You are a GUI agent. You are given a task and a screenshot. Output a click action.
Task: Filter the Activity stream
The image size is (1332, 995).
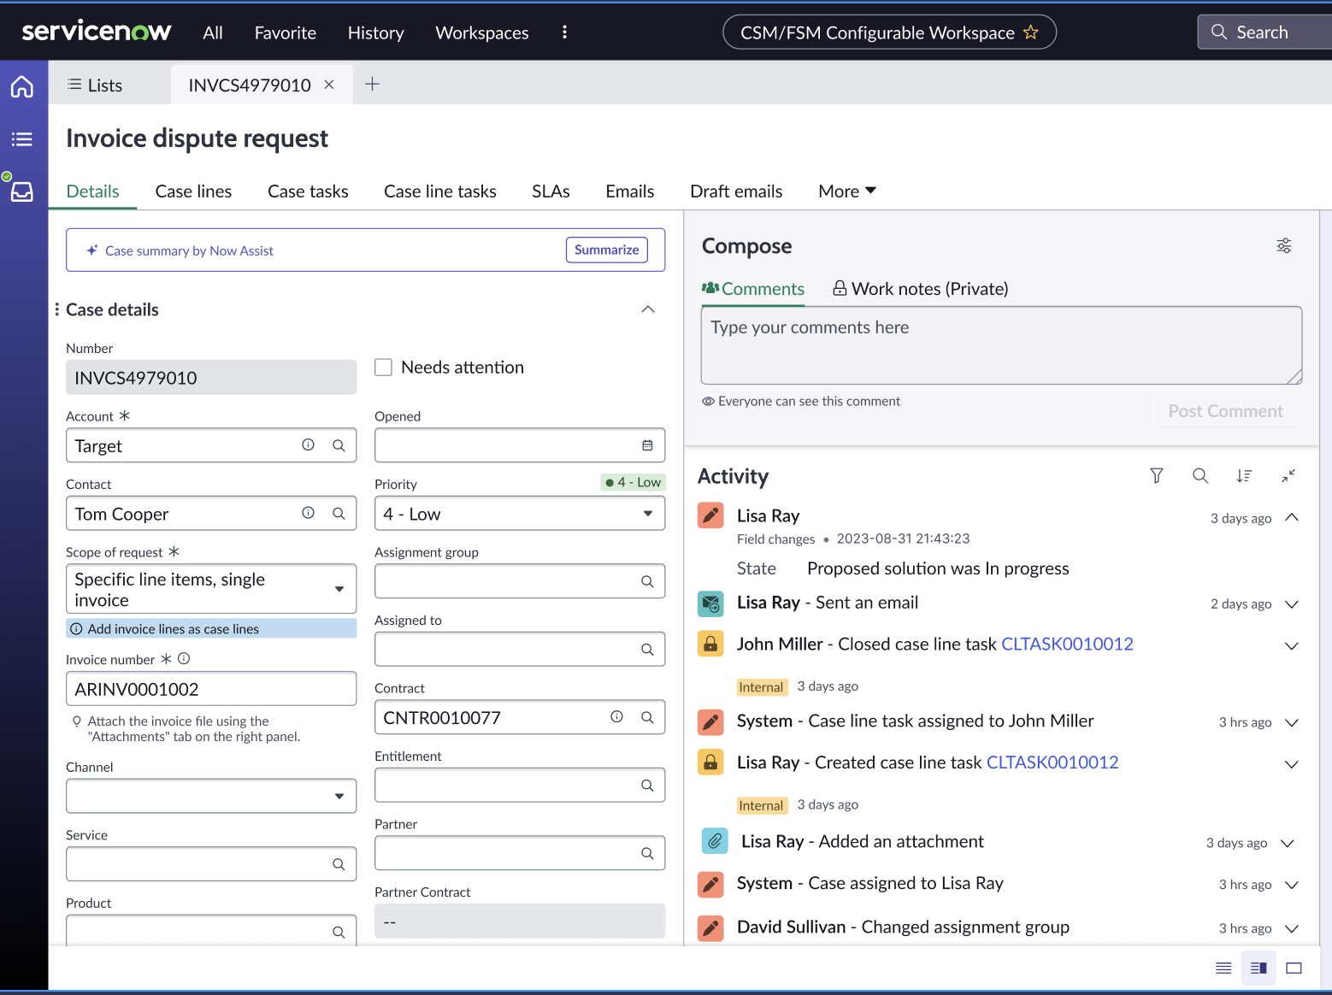pos(1157,476)
